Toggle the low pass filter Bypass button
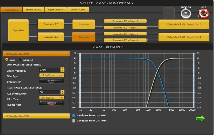Image resolution: width=214 pixels, height=135 pixels. tap(52, 81)
